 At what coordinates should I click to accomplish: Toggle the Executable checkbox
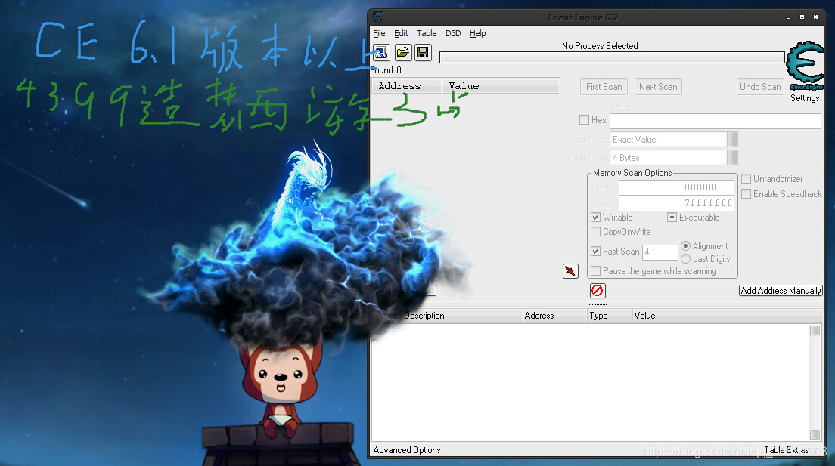672,217
